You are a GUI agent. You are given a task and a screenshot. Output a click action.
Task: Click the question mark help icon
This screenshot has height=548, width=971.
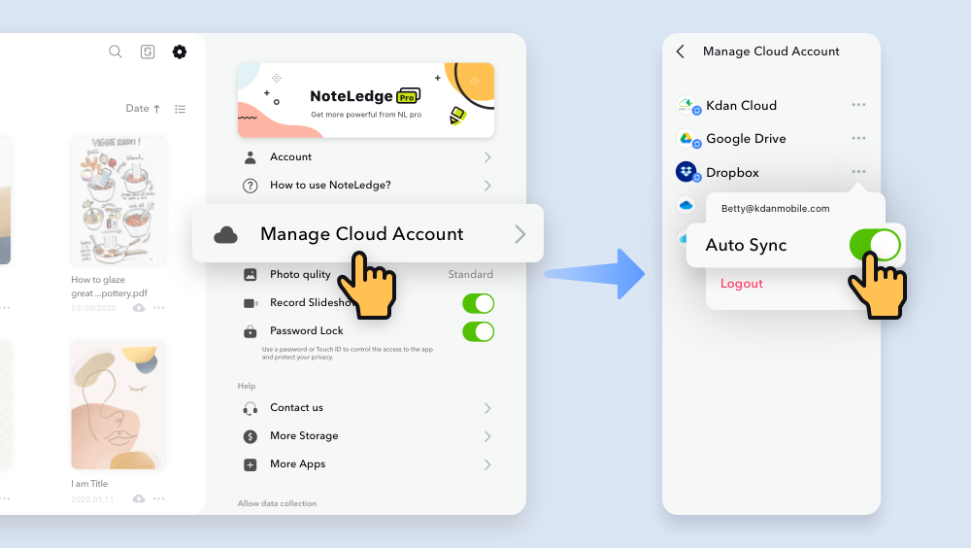pyautogui.click(x=251, y=186)
